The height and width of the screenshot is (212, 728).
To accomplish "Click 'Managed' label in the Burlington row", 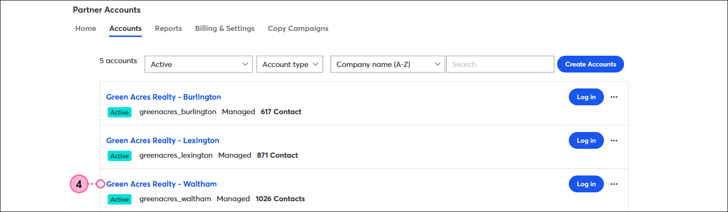I will click(x=238, y=112).
